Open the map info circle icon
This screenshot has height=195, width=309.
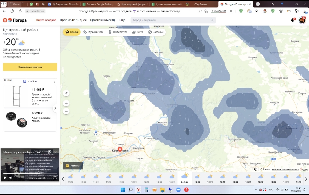pyautogui.click(x=255, y=169)
